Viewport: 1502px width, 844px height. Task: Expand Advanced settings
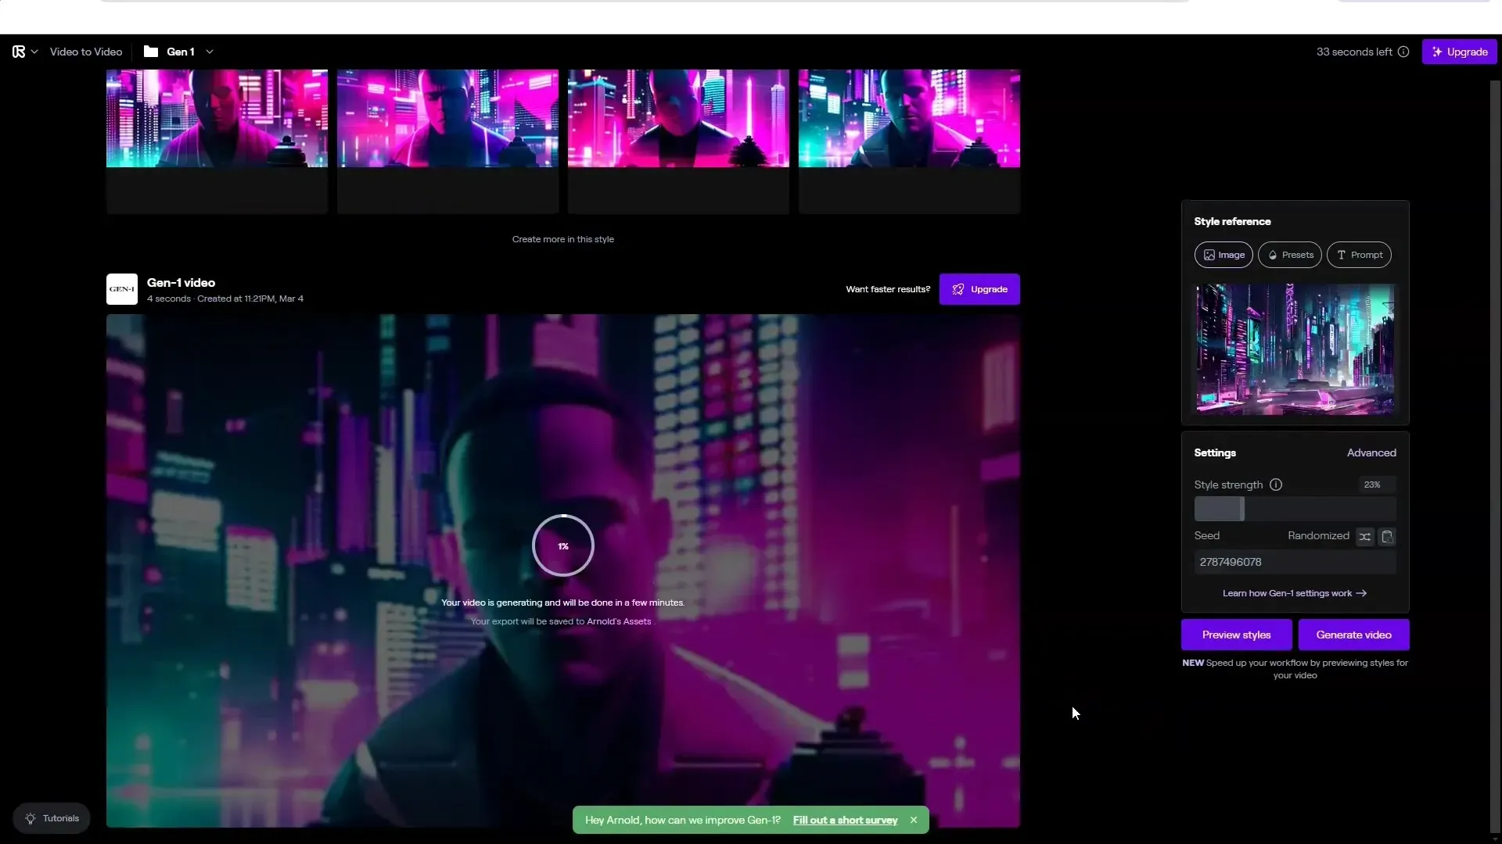click(1371, 452)
